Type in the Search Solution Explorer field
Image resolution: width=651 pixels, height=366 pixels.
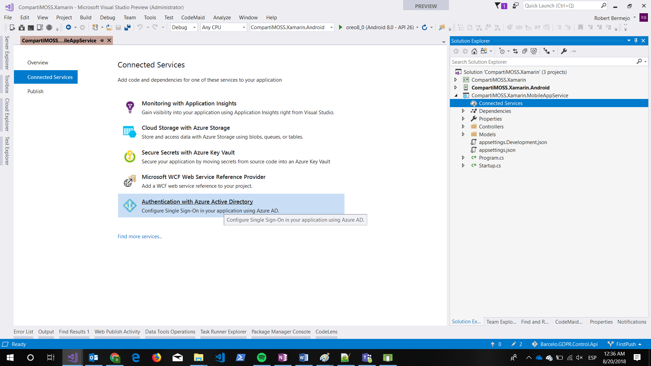pos(542,62)
